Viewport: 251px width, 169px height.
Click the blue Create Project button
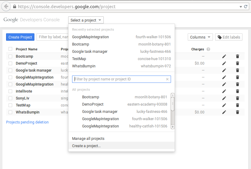coord(20,37)
